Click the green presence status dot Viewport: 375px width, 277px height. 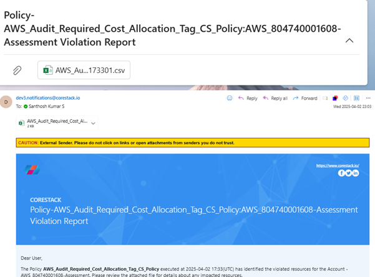(x=26, y=107)
